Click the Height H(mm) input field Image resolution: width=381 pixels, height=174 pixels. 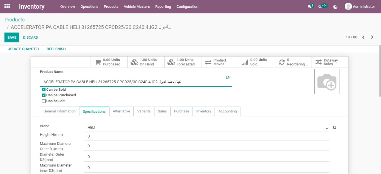(x=207, y=136)
